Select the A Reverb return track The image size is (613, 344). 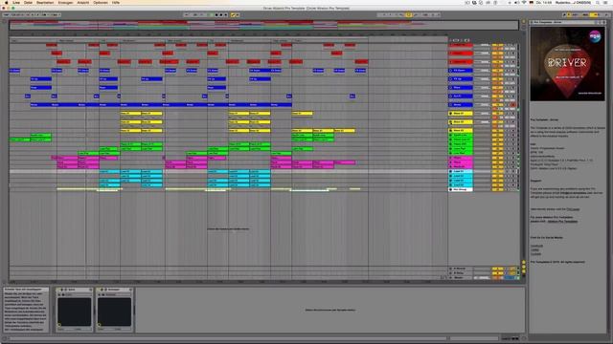point(461,269)
